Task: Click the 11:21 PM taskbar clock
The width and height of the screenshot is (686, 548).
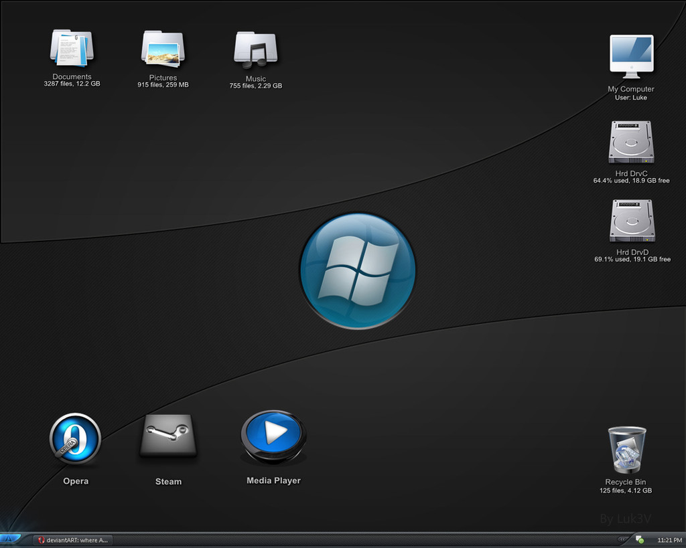Action: [x=669, y=540]
